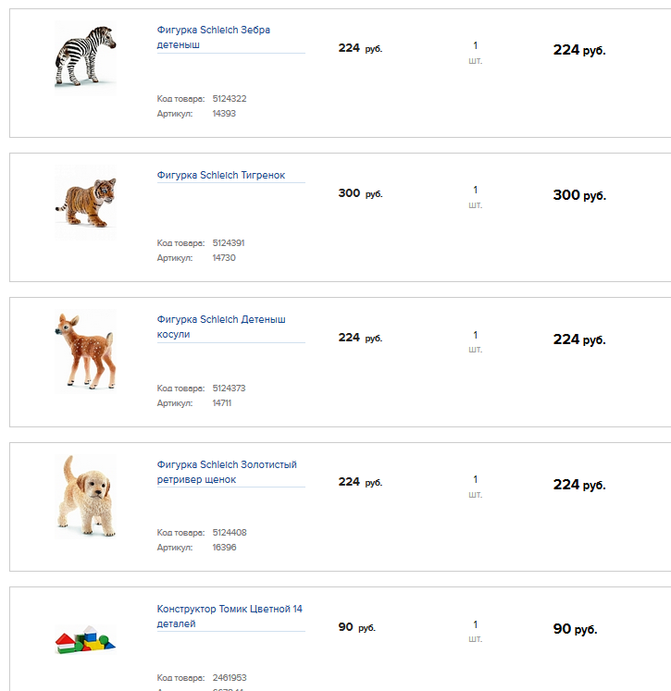Open 'Конструктор Томик Цветной 14 деталей' link
Viewport: 671px width, 691px height.
tap(230, 616)
